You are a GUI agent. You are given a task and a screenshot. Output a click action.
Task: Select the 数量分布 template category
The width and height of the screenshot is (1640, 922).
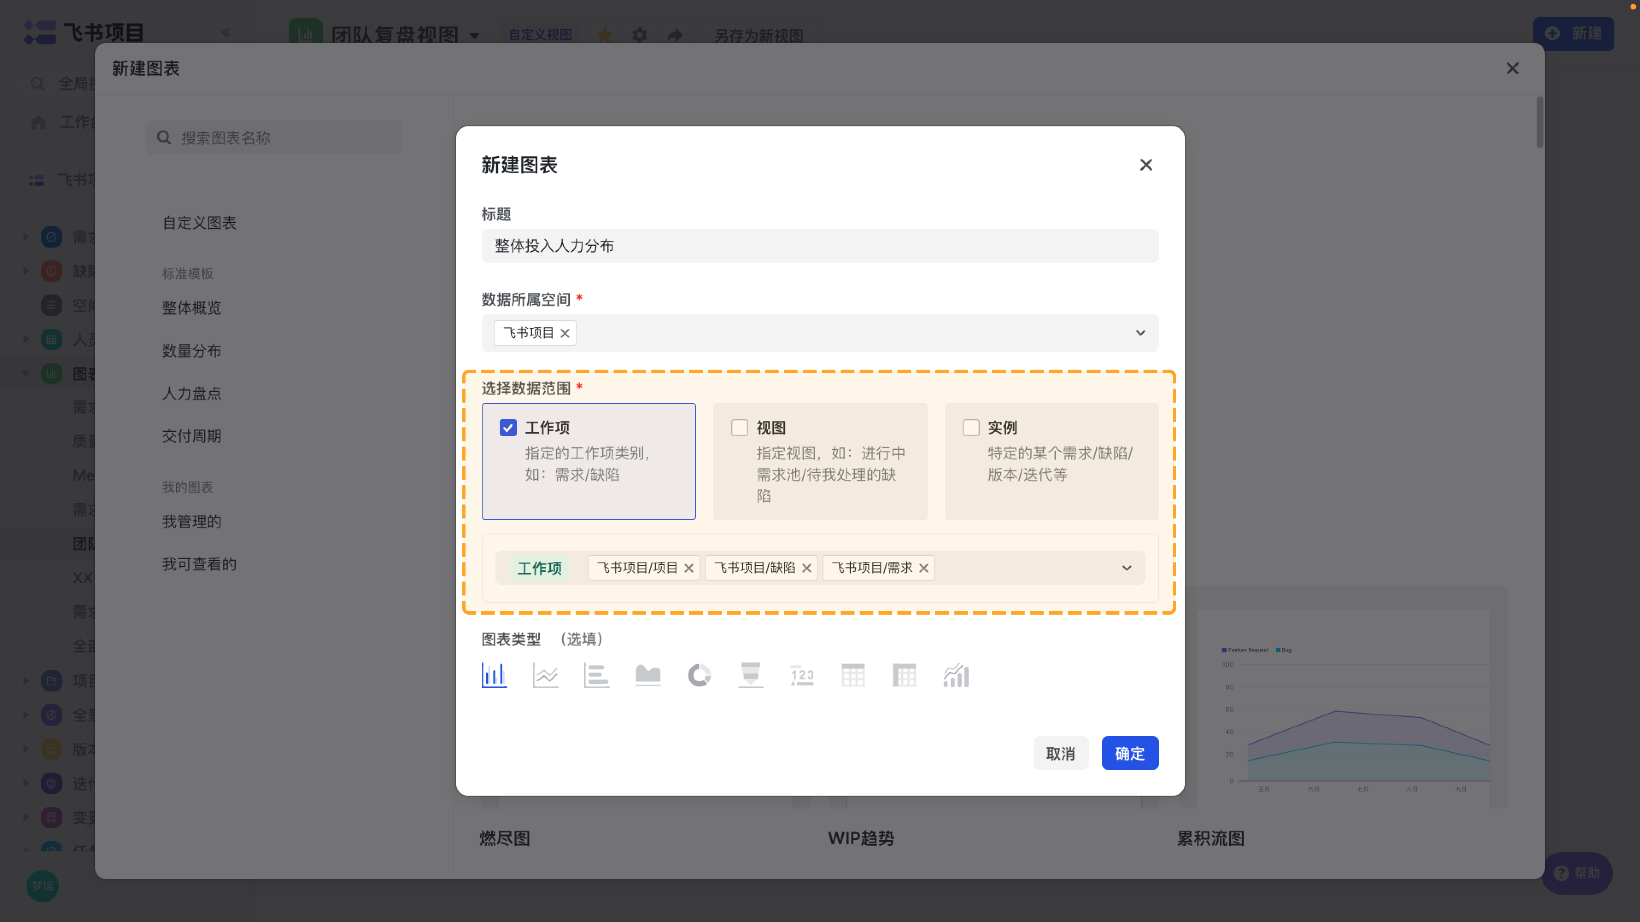point(192,350)
